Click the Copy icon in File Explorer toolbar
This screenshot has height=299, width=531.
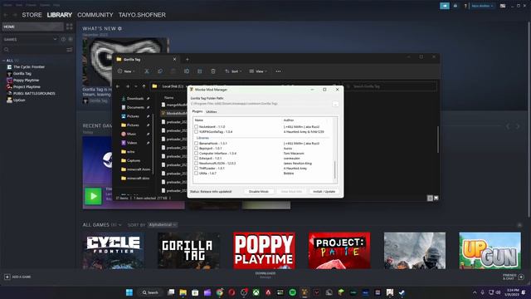pos(160,71)
